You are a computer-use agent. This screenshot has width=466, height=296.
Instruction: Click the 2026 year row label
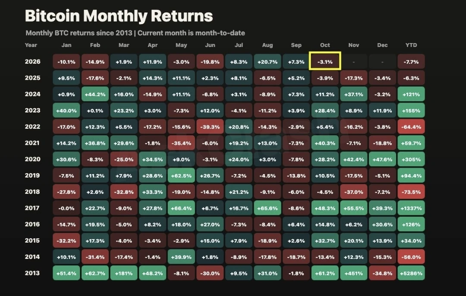[33, 62]
